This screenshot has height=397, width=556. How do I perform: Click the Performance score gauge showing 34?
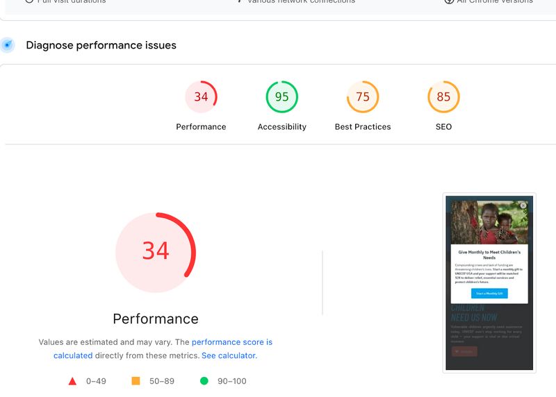click(201, 96)
